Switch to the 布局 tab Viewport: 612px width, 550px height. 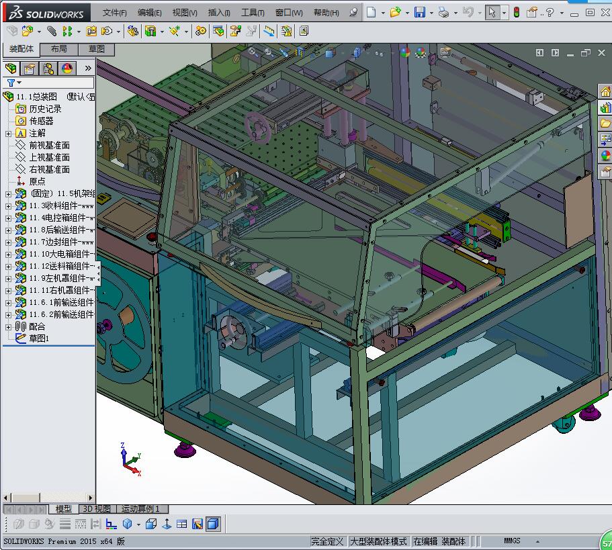[x=58, y=49]
